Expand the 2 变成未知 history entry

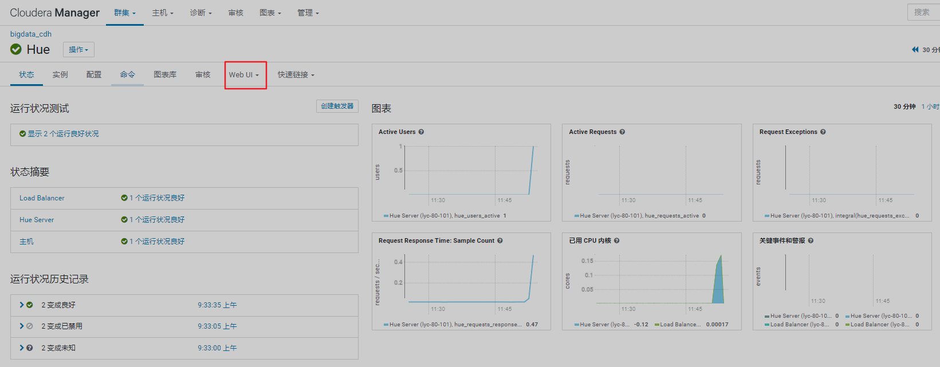coord(22,348)
